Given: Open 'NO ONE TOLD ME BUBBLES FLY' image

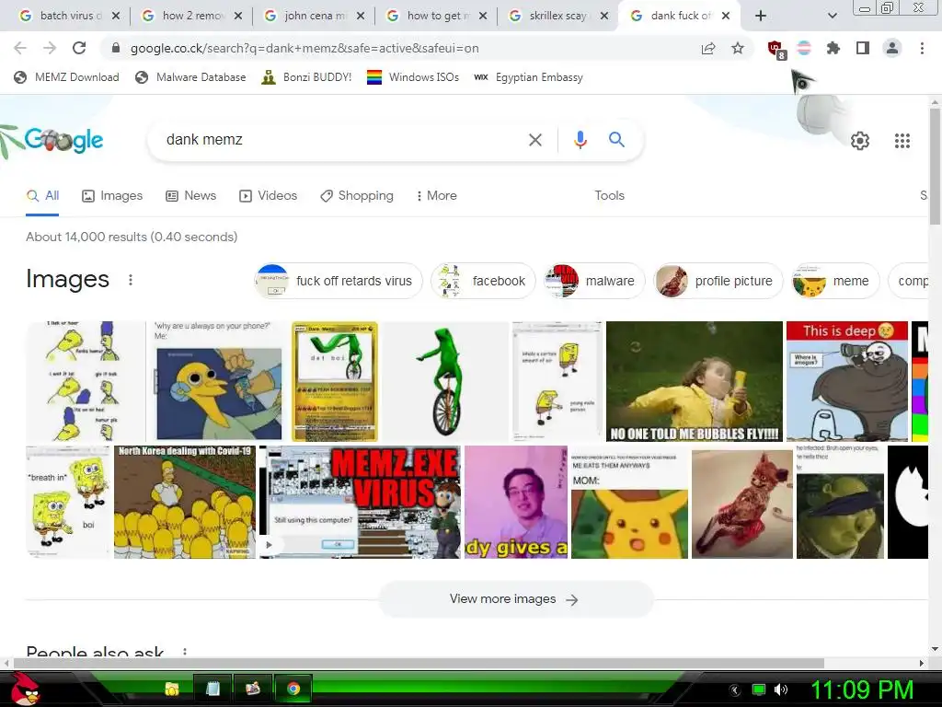Looking at the screenshot, I should [695, 381].
